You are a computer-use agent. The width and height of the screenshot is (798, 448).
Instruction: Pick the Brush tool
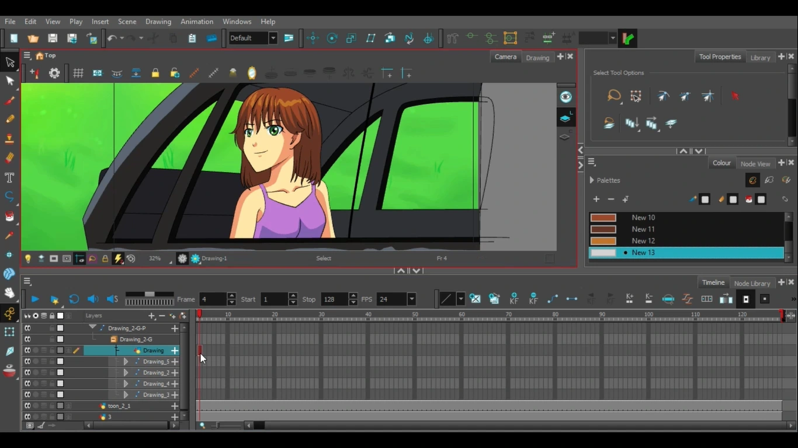10,100
